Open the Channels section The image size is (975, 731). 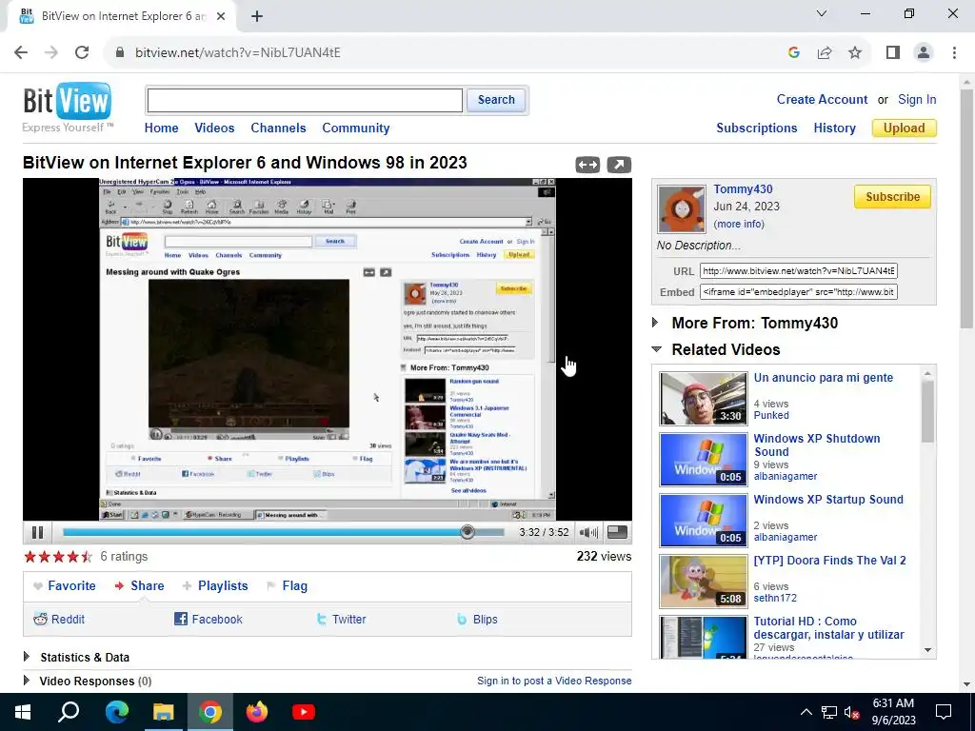(x=278, y=128)
